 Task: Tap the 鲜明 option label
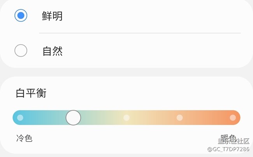(x=53, y=16)
